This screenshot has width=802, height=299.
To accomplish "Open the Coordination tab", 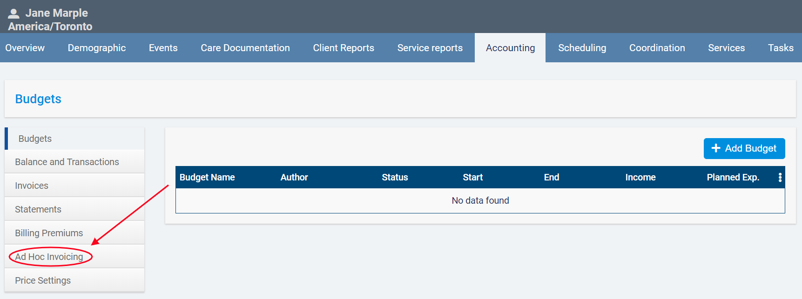I will 657,48.
